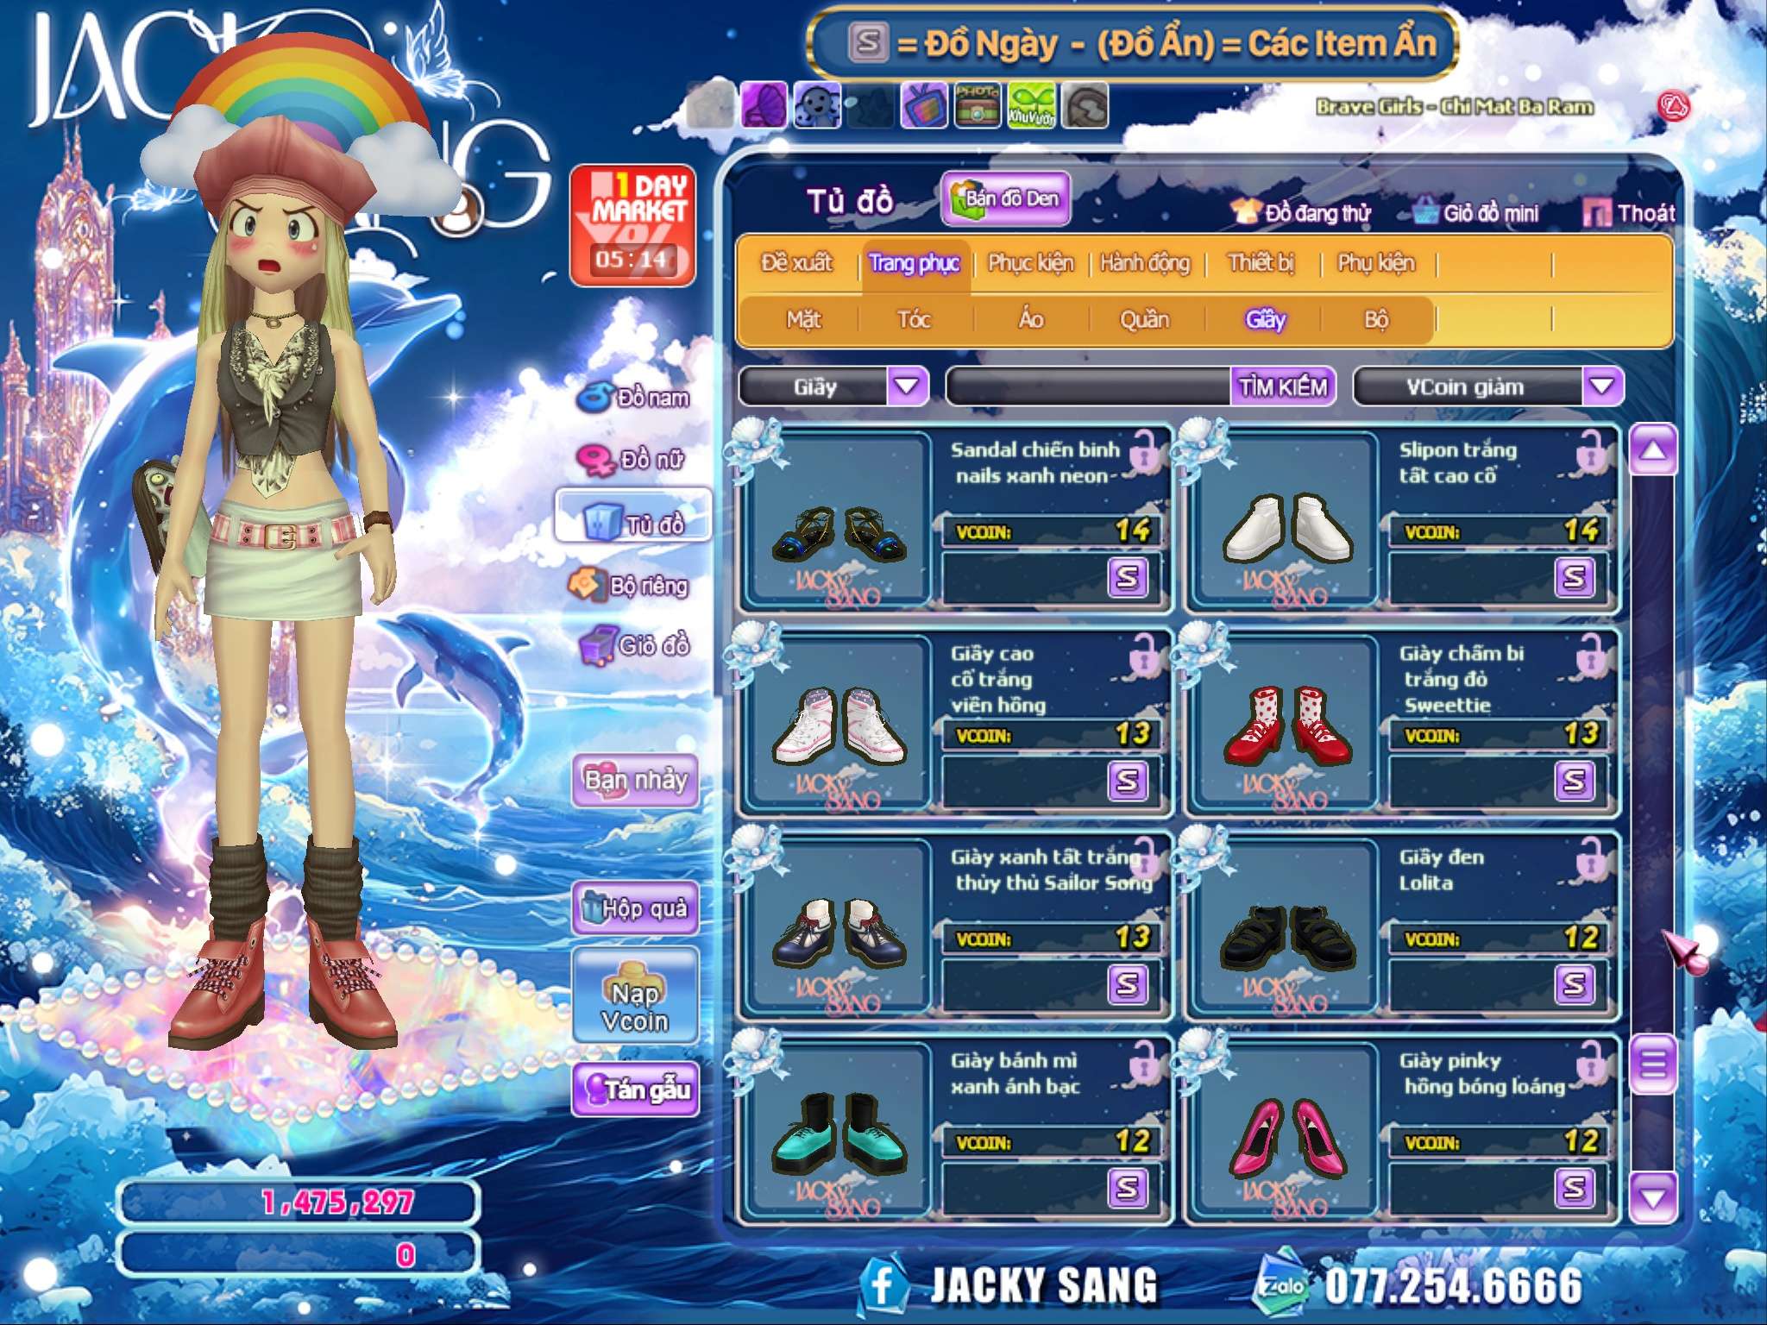Image resolution: width=1767 pixels, height=1325 pixels.
Task: Open the 1 Day Market banner
Action: tap(633, 225)
